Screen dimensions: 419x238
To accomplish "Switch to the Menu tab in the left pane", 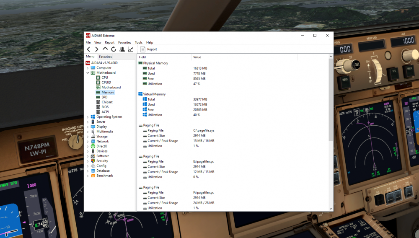I will 90,57.
